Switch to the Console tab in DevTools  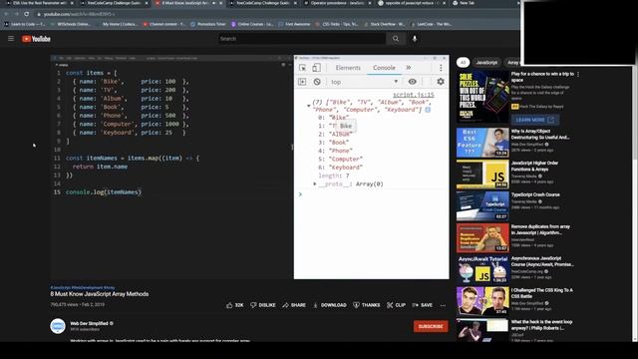tap(384, 68)
